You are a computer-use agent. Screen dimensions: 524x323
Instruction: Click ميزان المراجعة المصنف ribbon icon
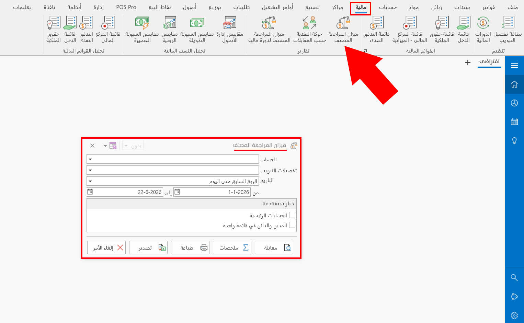[x=343, y=30]
